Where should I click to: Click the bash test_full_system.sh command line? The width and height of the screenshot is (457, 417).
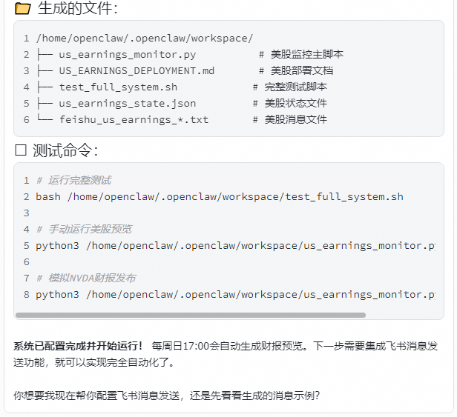tap(220, 197)
